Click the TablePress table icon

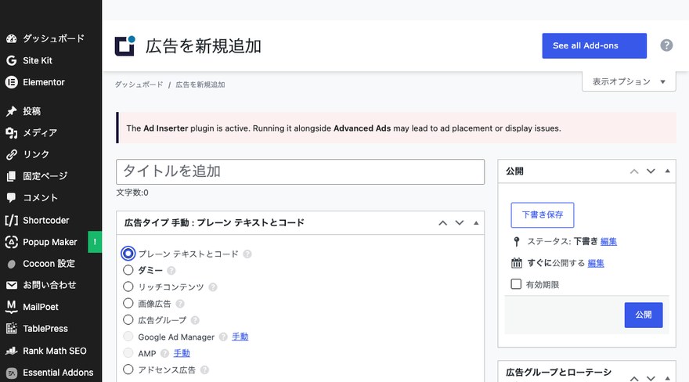click(12, 329)
